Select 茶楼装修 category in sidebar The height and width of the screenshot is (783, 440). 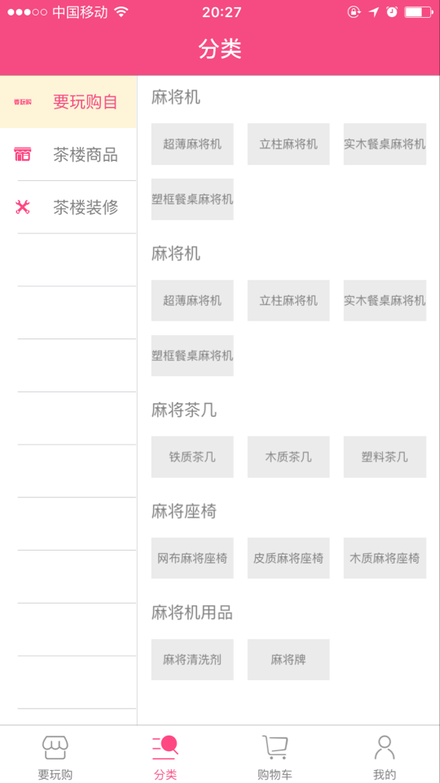(x=68, y=206)
